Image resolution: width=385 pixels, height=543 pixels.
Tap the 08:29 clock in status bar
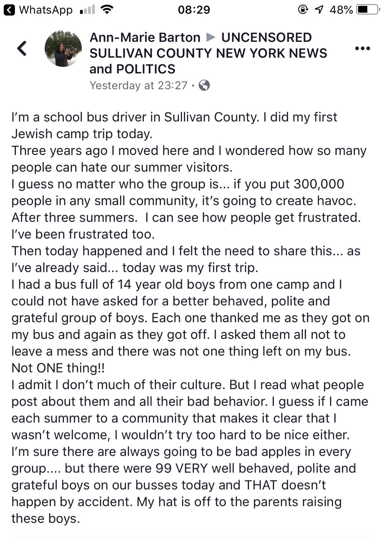194,10
